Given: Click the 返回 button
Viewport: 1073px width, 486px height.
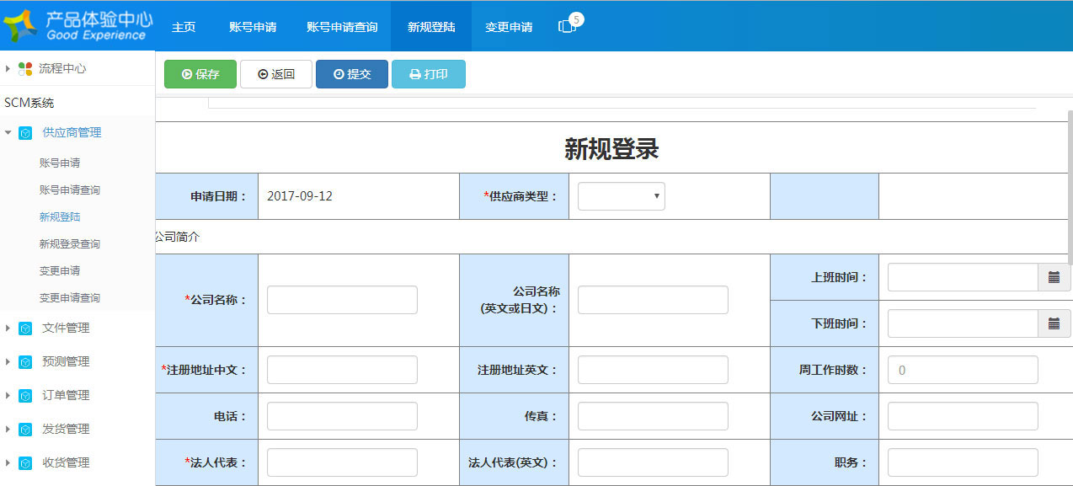Looking at the screenshot, I should pos(276,74).
